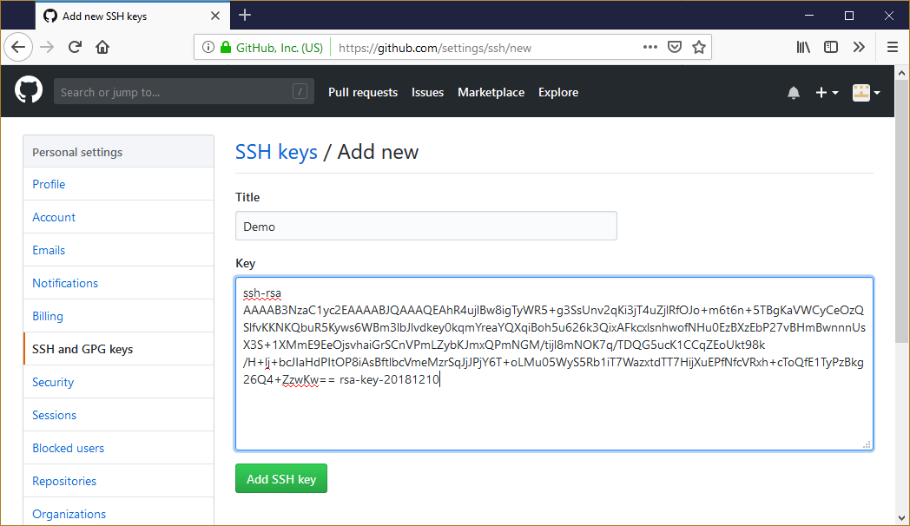Bookmark this page with the star icon

[699, 47]
